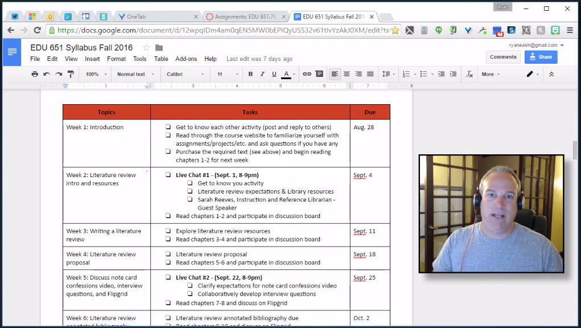Clear formatting icon
Screen dimensions: 581x328
click(469, 74)
